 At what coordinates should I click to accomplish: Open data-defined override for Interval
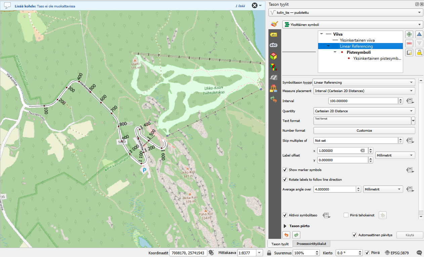tap(410, 101)
